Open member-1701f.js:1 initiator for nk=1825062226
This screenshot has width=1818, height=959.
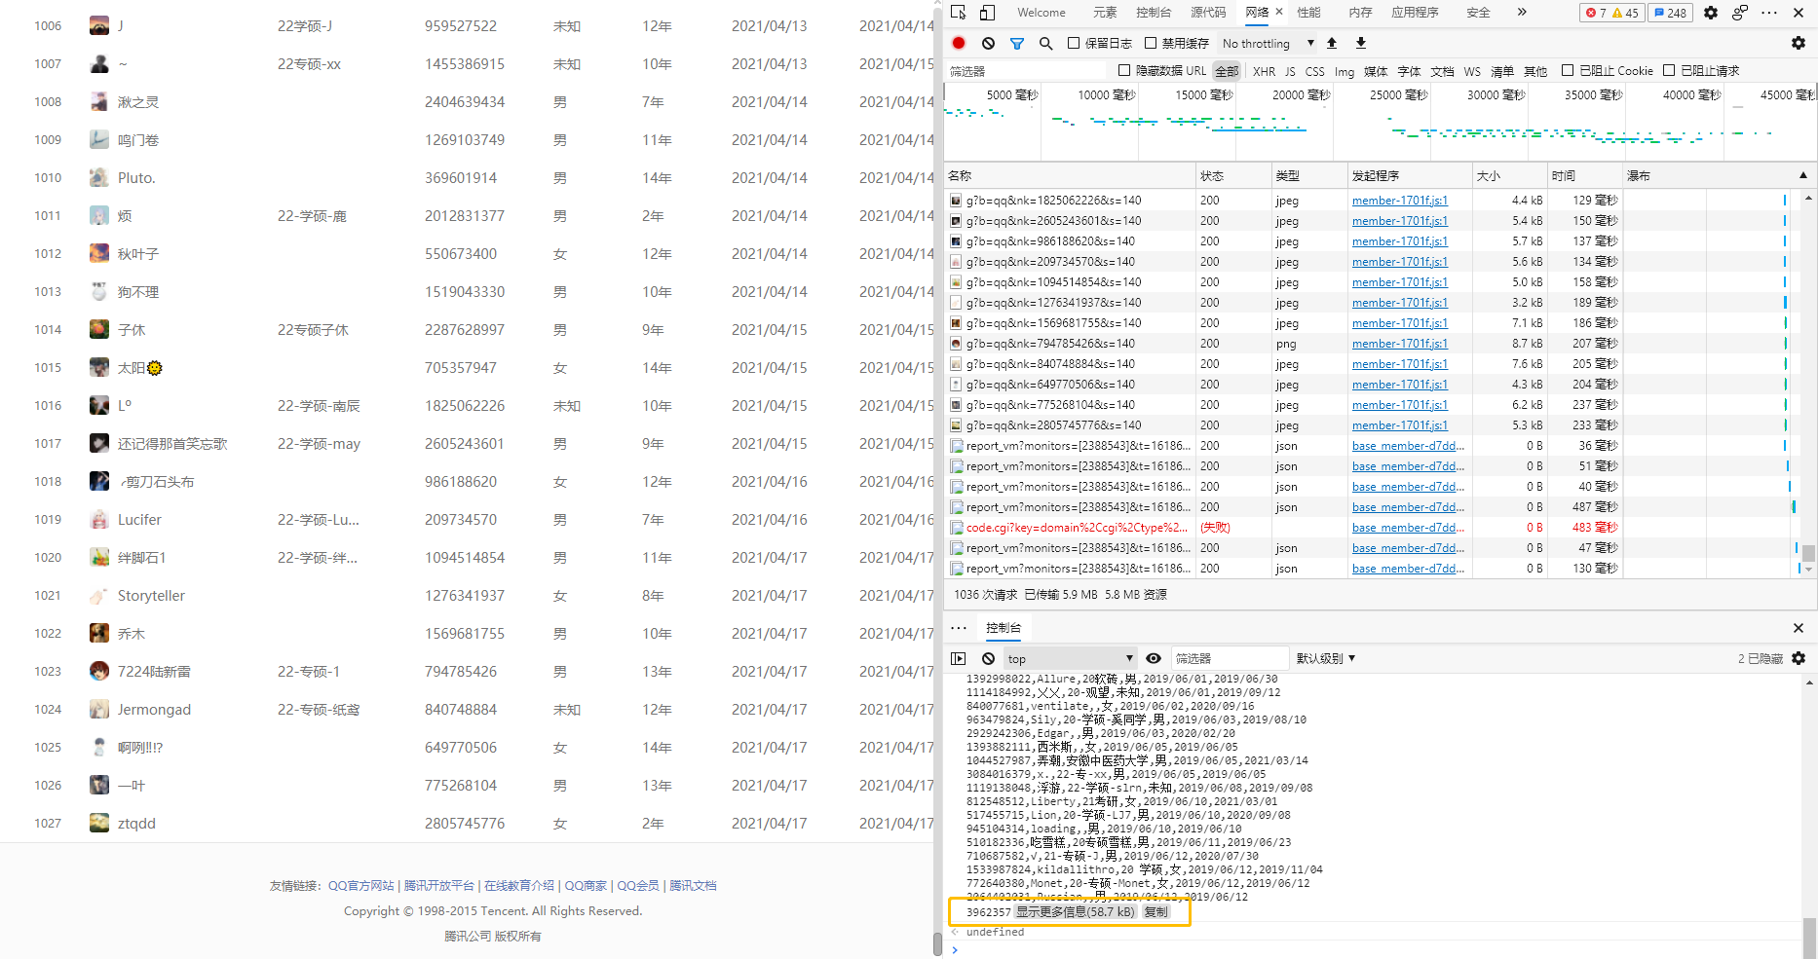tap(1400, 201)
